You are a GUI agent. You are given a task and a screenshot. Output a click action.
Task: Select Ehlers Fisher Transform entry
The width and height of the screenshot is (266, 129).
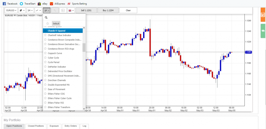coord(63,107)
